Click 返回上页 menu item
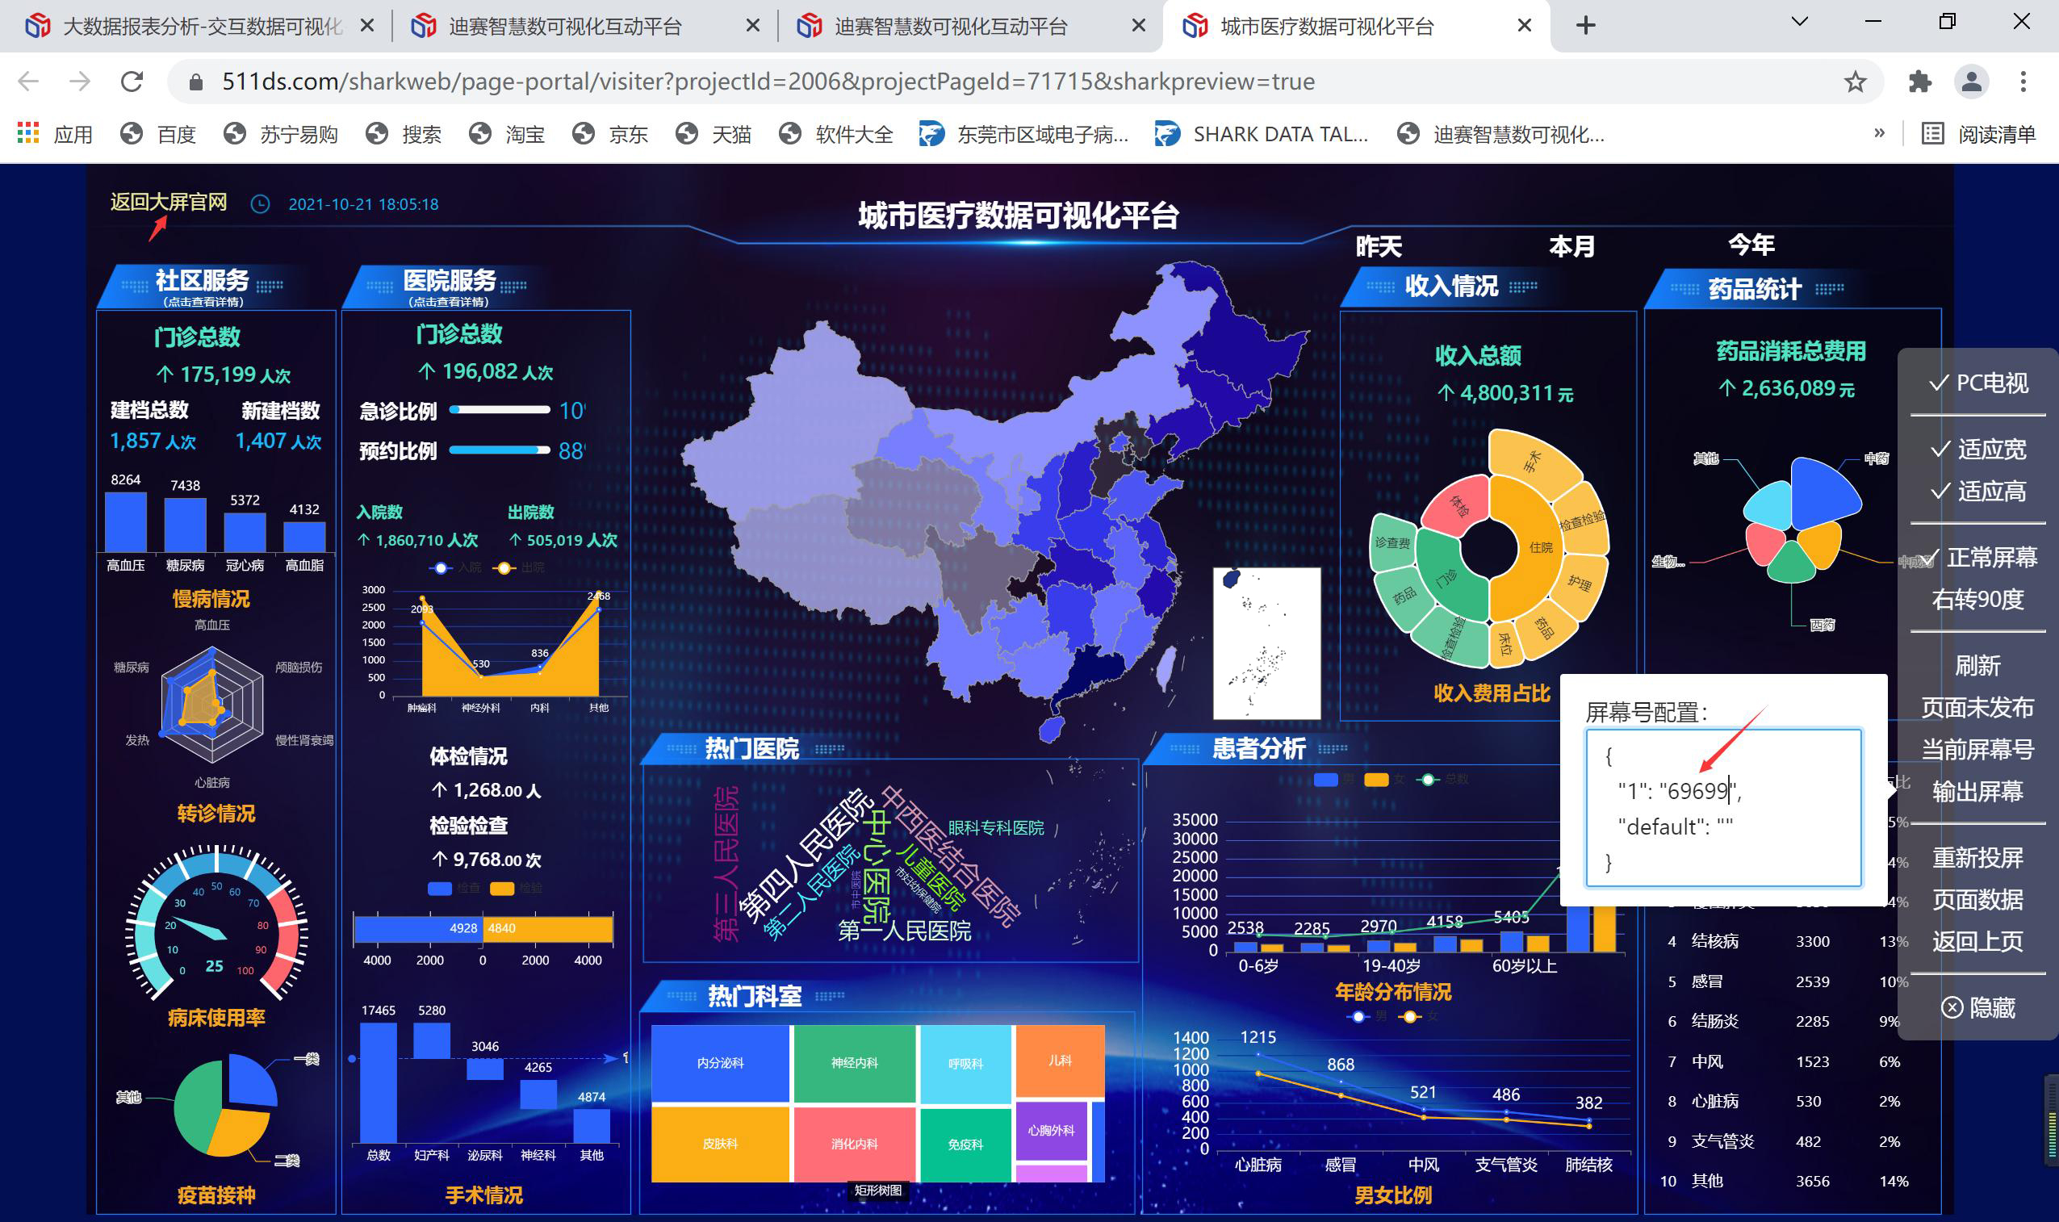The image size is (2059, 1222). click(x=1978, y=941)
